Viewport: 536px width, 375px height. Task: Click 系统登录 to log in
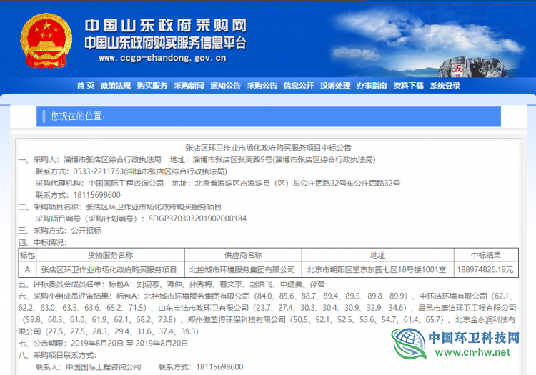pyautogui.click(x=445, y=86)
